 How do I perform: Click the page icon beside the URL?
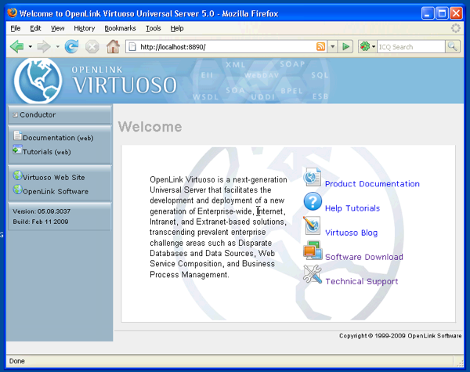point(132,47)
